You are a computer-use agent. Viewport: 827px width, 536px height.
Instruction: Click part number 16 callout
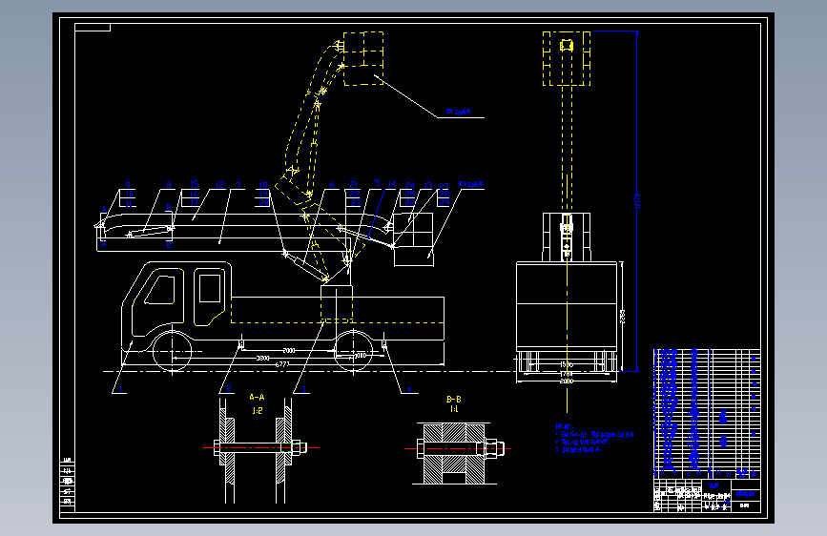pos(194,194)
